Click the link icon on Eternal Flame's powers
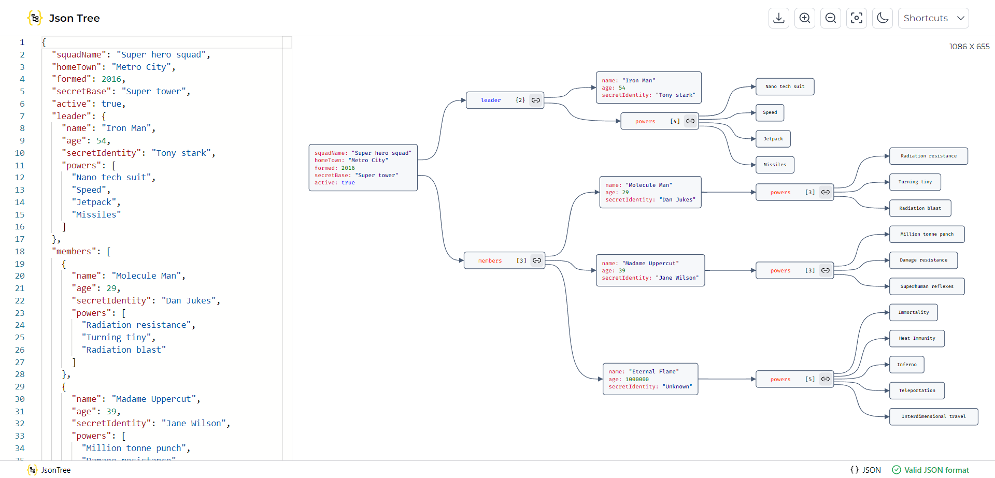Screen dimensions: 995x478 pos(825,379)
